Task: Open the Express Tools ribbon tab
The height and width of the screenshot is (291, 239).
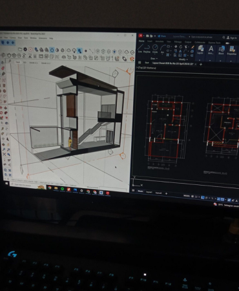Action: (x=214, y=43)
